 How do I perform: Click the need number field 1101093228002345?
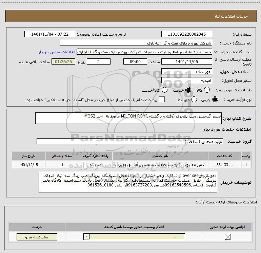click(x=186, y=34)
